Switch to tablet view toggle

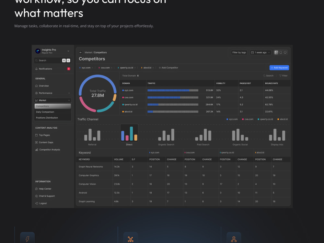click(x=281, y=52)
